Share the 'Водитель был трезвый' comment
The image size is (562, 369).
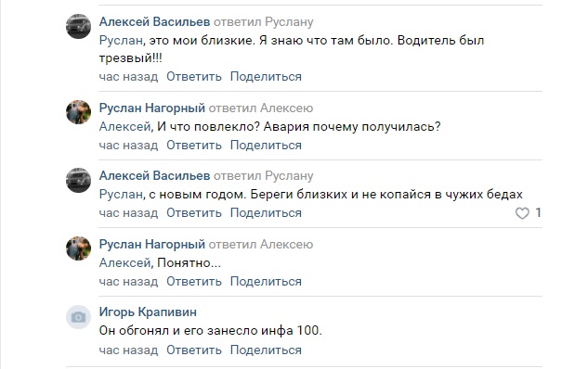click(266, 77)
